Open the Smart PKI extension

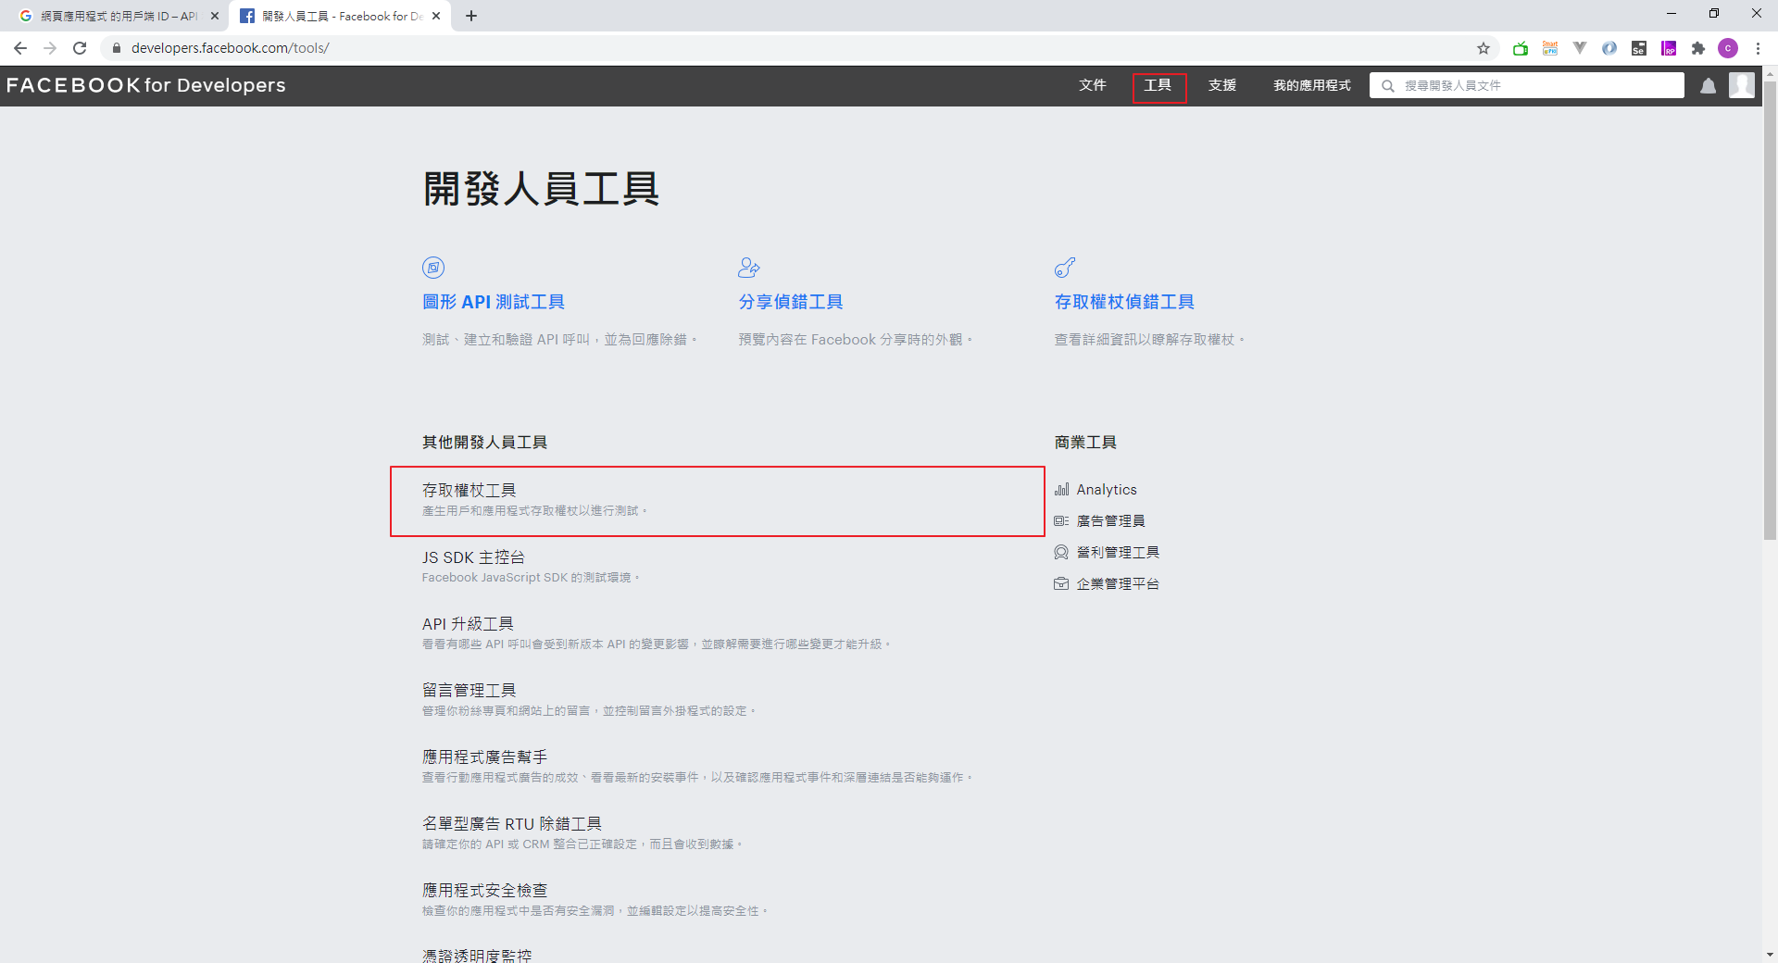1550,48
